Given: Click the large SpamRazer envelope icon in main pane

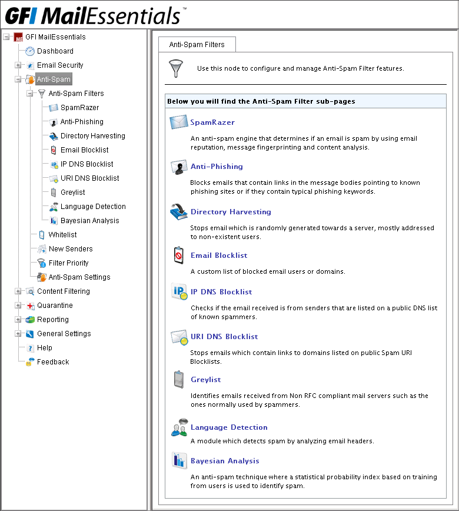Looking at the screenshot, I should [x=178, y=122].
